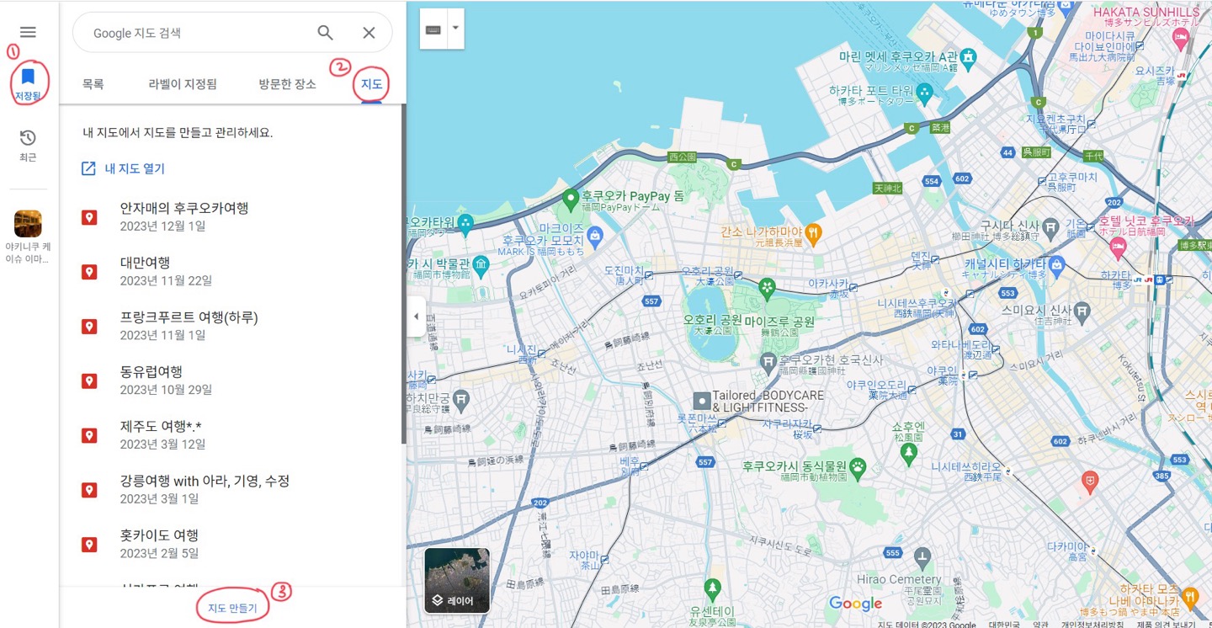Clear search with the X icon
Viewport: 1212px width, 628px height.
(x=369, y=33)
